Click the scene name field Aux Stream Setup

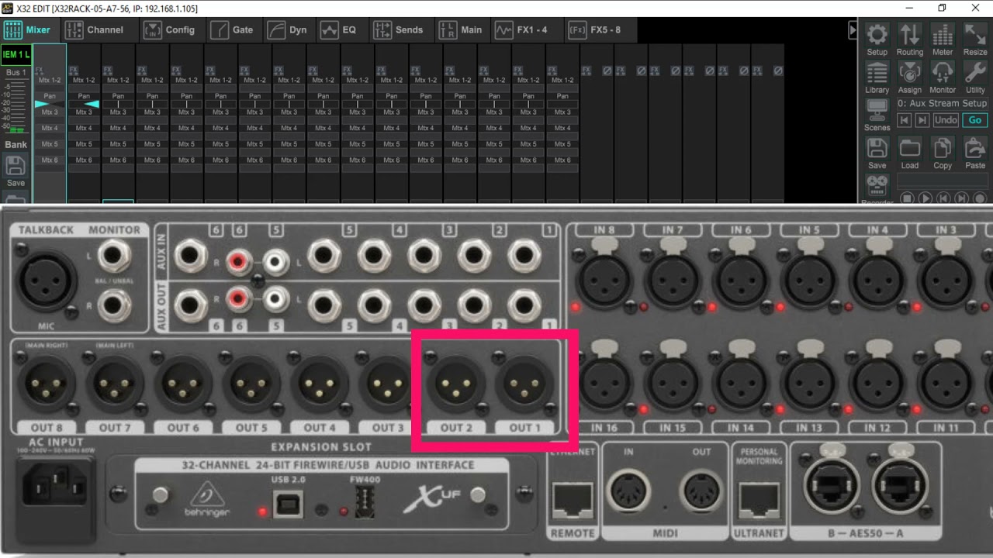(x=942, y=103)
